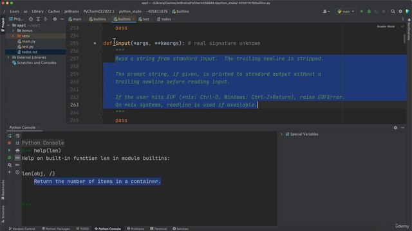Switch to the first builtins editor tab
This screenshot has width=412, height=231.
tap(98, 19)
